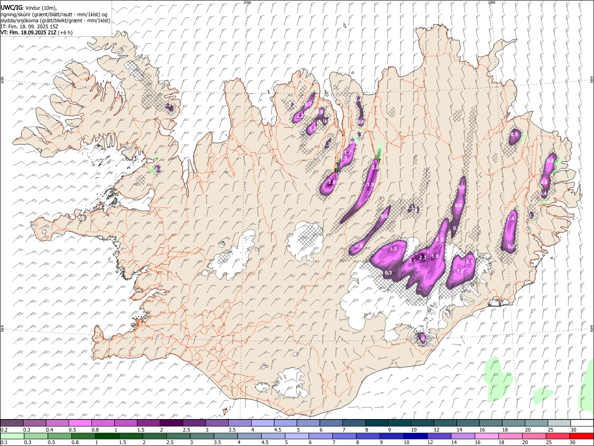Viewport: 594px width, 446px height.
Task: Select upper legend swatch between 5 and 6
Action: (308, 423)
